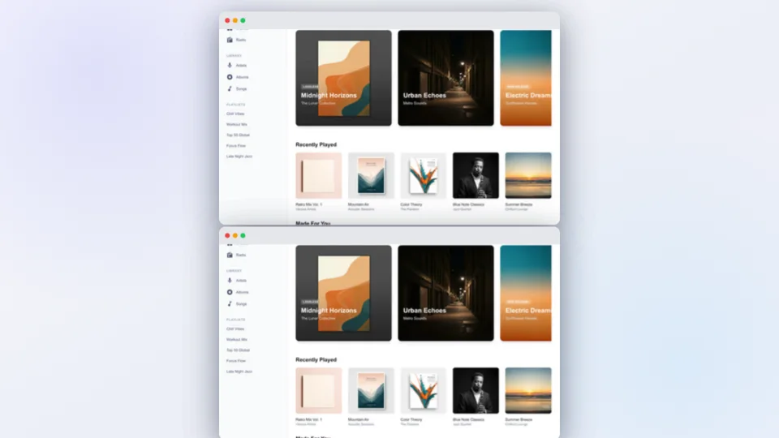Viewport: 779px width, 438px height.
Task: Open Radio icon in the lower window sidebar
Action: [x=230, y=255]
